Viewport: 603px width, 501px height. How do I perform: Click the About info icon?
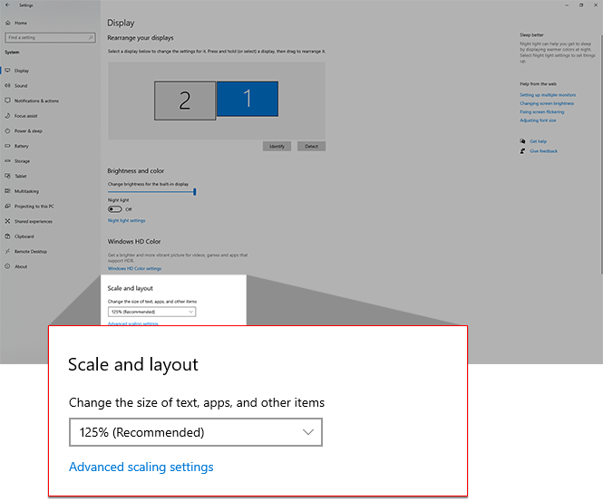click(x=8, y=266)
